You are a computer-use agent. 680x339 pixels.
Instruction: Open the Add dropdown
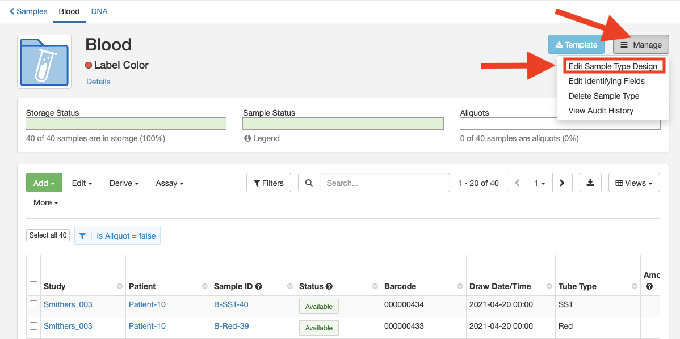[44, 183]
